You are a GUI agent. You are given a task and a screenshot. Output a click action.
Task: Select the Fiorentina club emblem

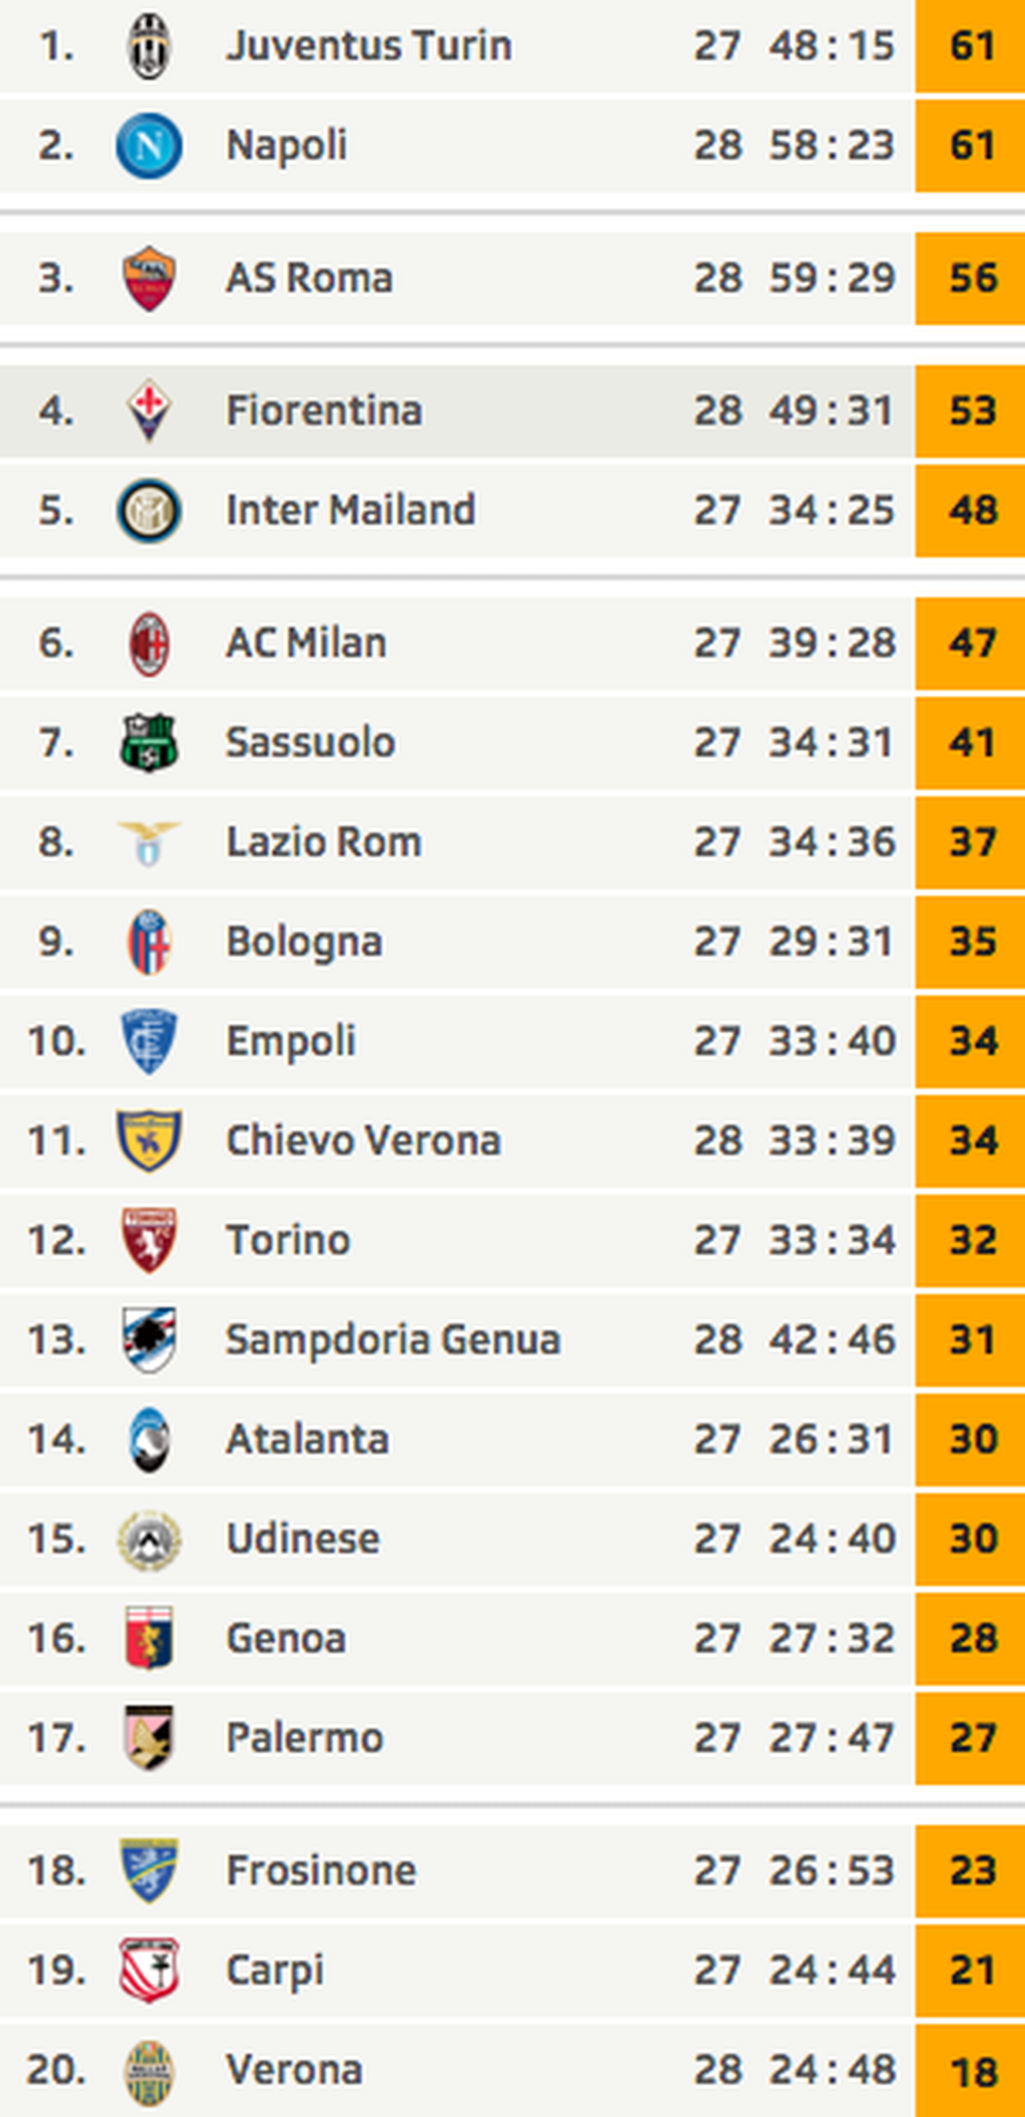coord(149,411)
